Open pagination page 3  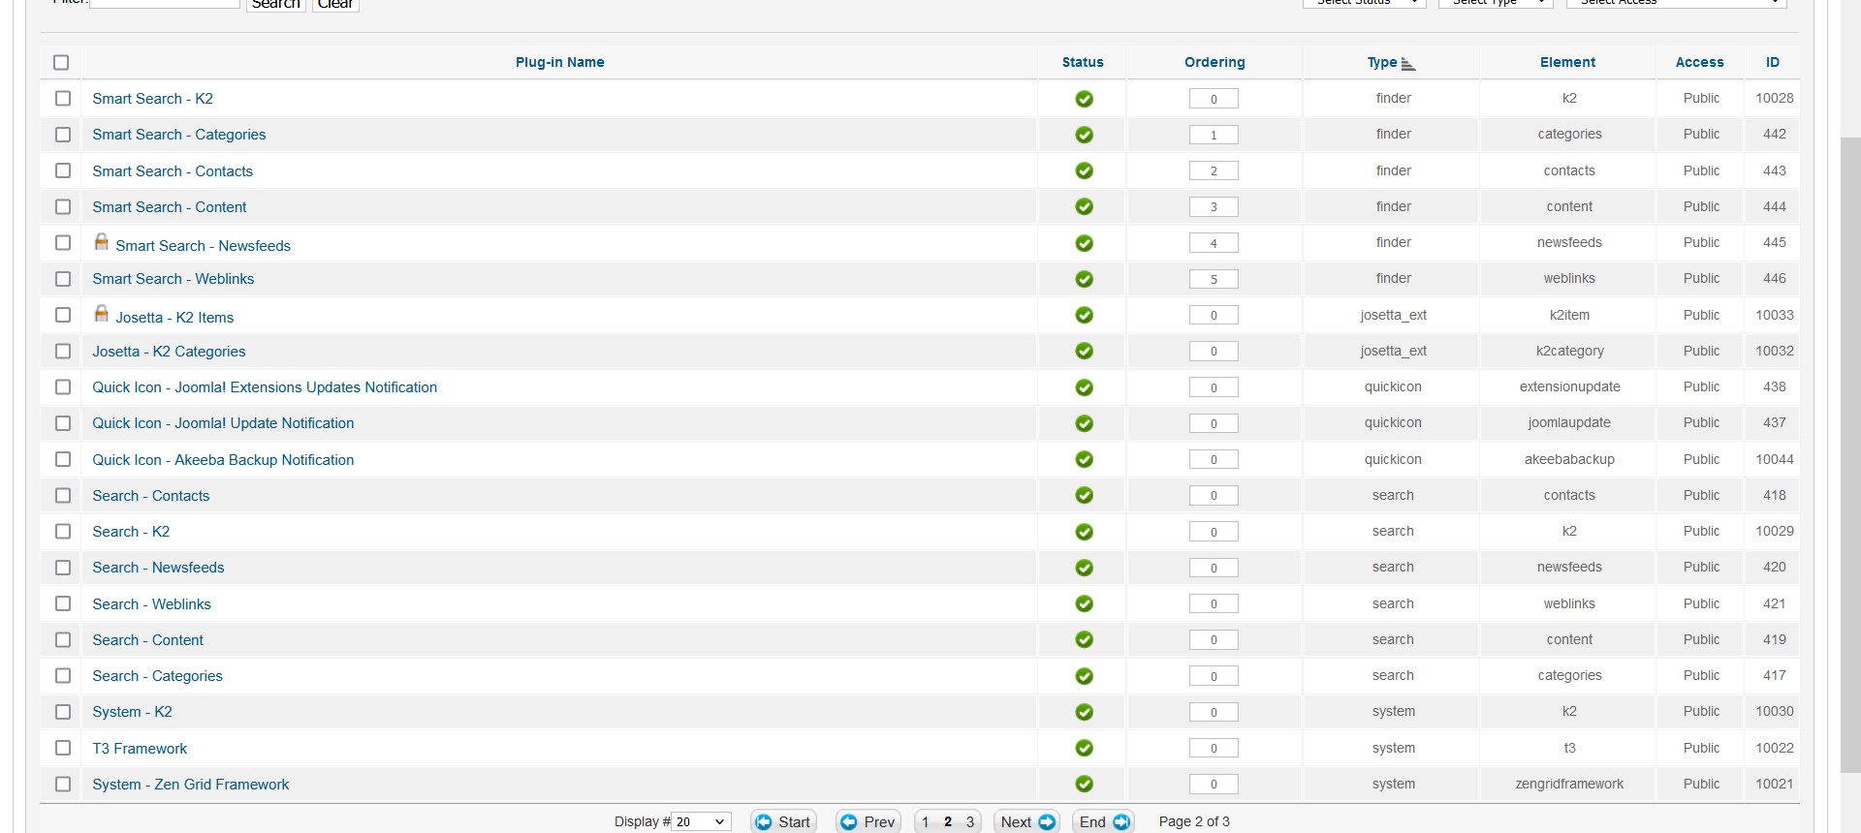970,821
